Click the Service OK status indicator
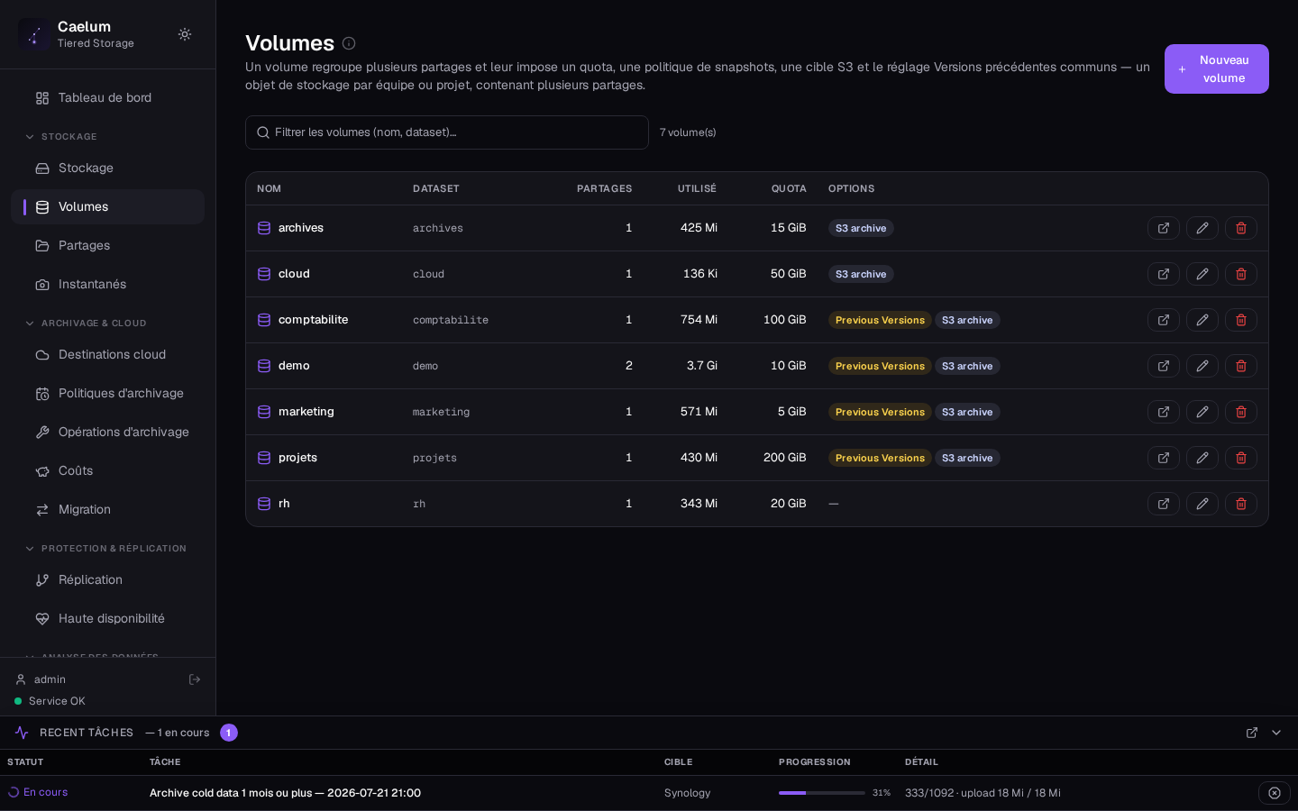 pyautogui.click(x=50, y=701)
